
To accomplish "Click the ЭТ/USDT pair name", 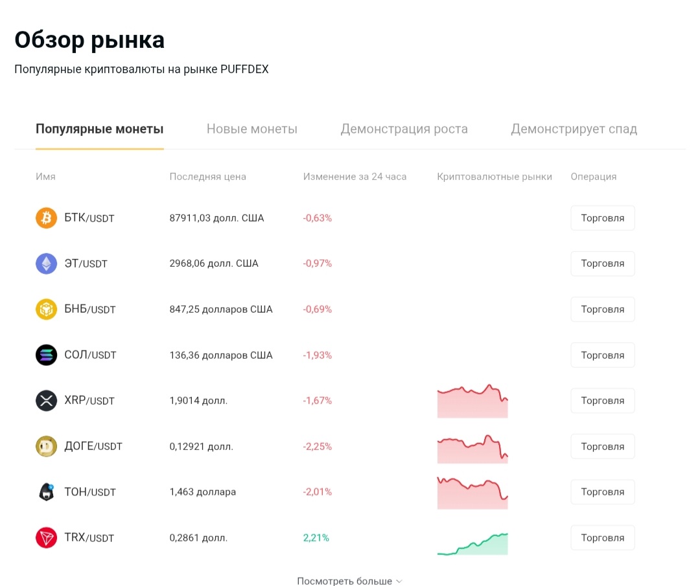I will pyautogui.click(x=86, y=264).
